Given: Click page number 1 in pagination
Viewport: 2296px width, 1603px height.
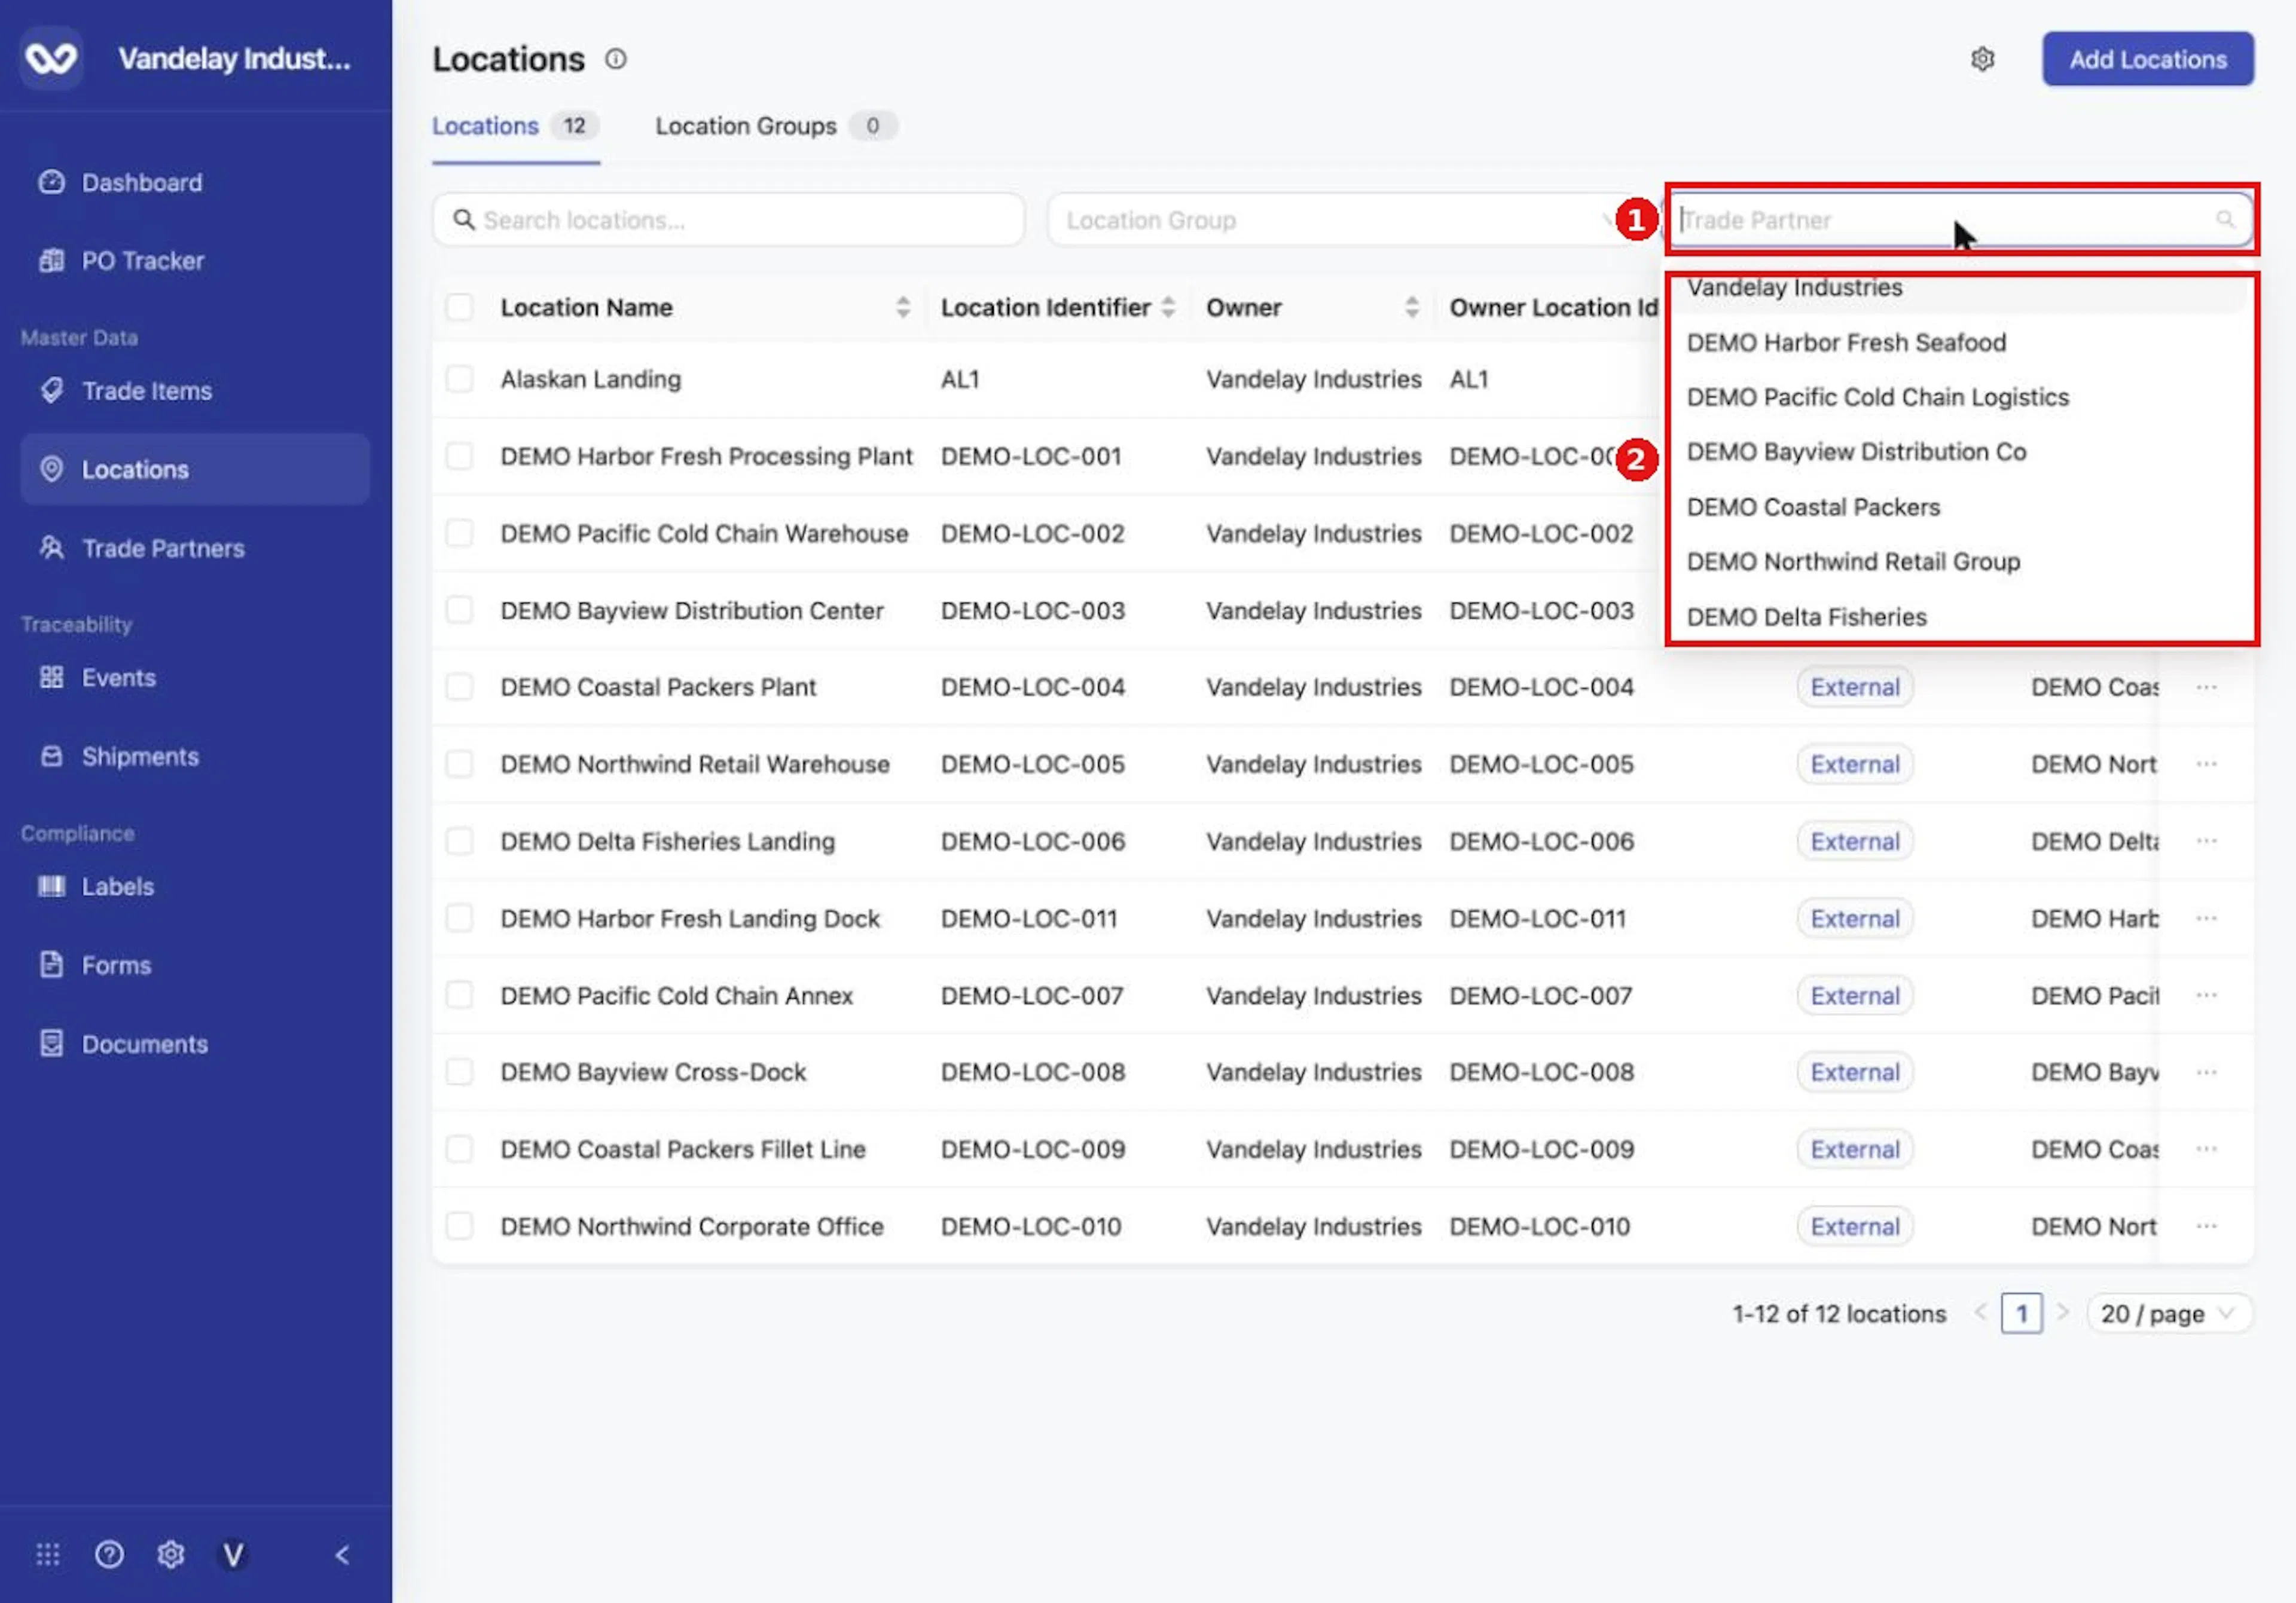Looking at the screenshot, I should 2021,1313.
